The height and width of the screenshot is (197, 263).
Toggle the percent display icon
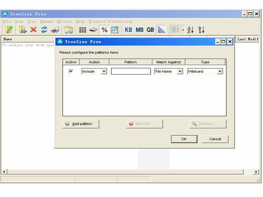click(105, 30)
